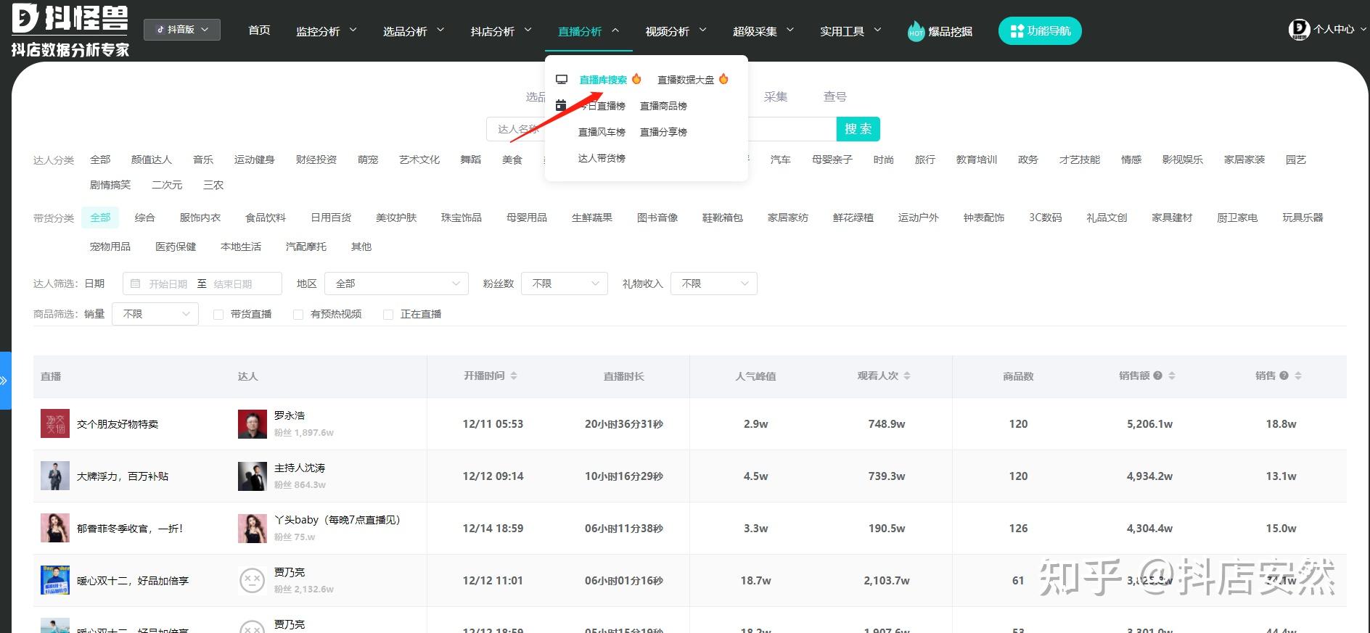Click the help icon beside 销售额

coord(1158,376)
